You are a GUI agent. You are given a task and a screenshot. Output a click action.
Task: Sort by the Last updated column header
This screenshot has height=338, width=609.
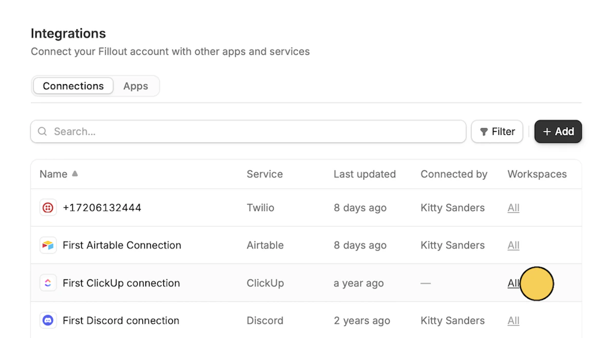pos(365,174)
